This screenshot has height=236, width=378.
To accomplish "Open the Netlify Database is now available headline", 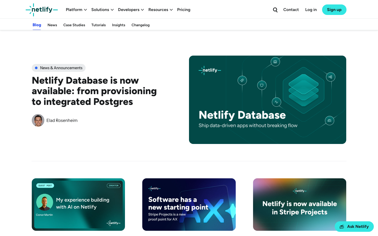I will click(94, 91).
